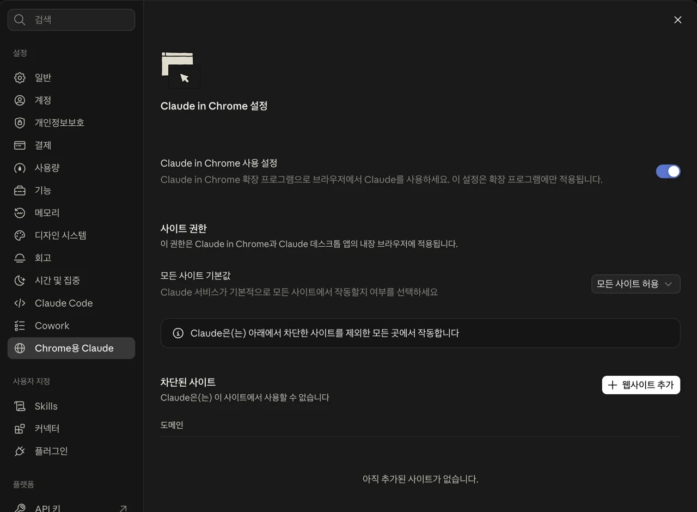Screen dimensions: 697x512
Task: Select 디자인 시스템 in the sidebar
Action: tap(71, 235)
